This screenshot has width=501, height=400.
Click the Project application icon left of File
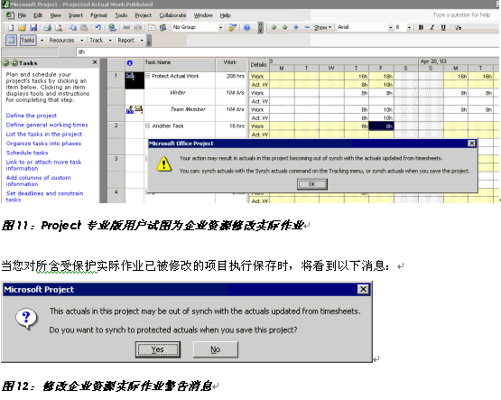(x=10, y=15)
